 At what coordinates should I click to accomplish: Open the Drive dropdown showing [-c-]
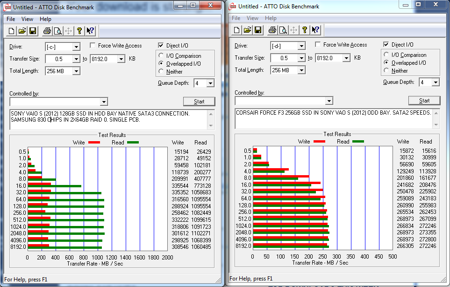[x=76, y=47]
